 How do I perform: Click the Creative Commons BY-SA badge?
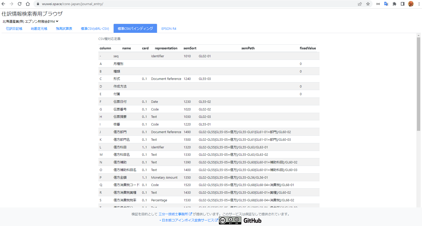click(230, 220)
